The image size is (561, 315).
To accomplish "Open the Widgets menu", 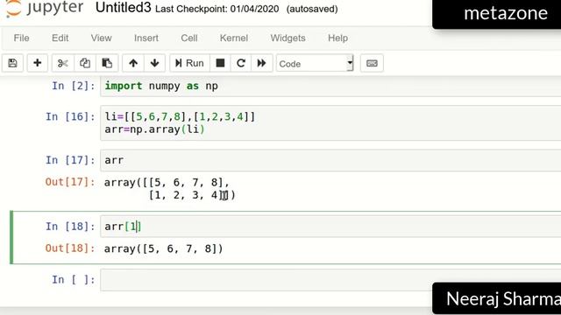I will point(288,38).
